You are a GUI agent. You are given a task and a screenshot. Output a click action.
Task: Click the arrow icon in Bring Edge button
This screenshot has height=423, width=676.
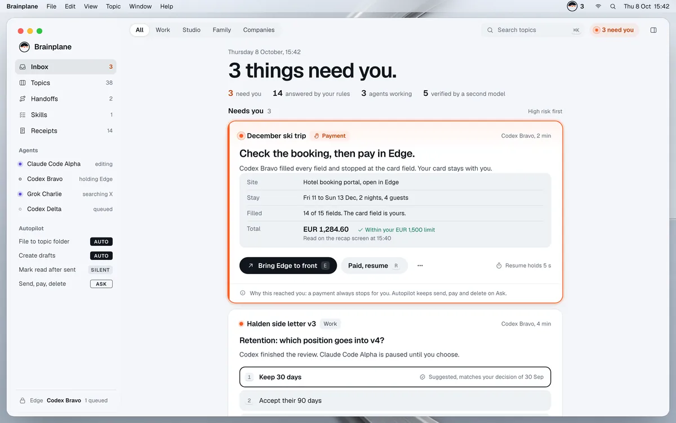251,266
